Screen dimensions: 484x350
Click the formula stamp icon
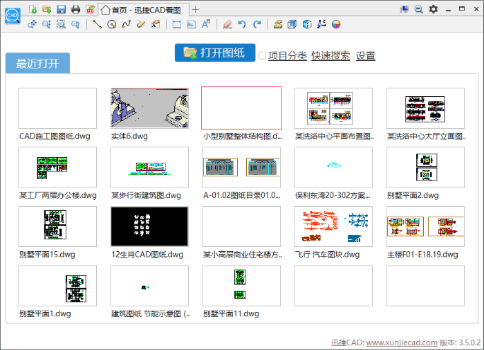pyautogui.click(x=156, y=24)
